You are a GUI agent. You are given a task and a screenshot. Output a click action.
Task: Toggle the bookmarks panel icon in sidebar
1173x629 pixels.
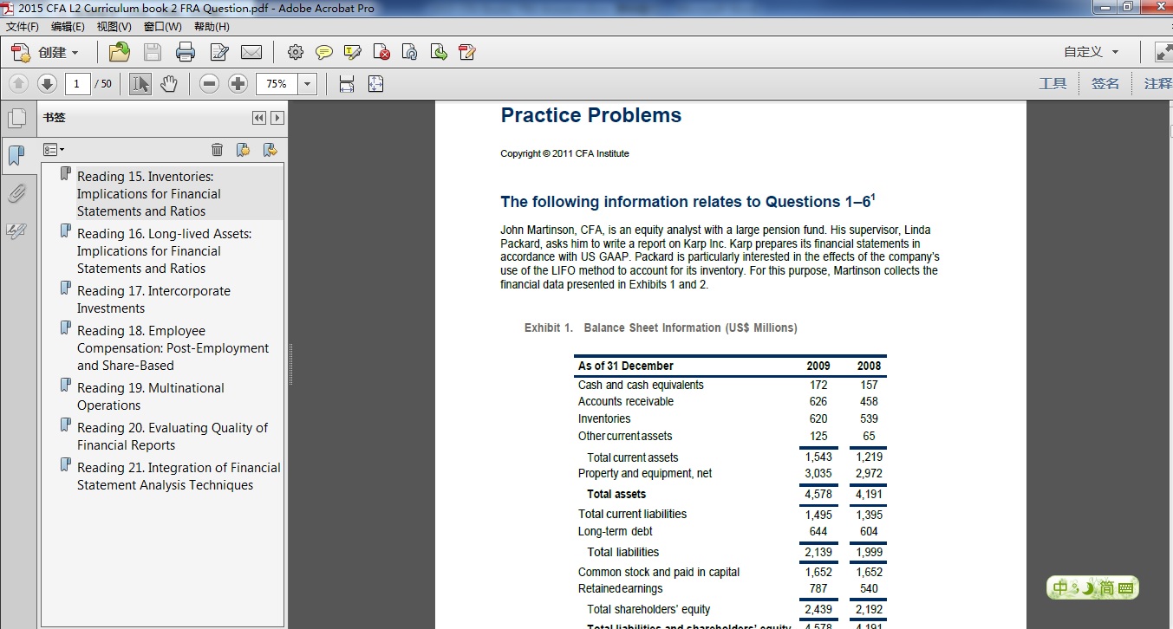[x=16, y=156]
